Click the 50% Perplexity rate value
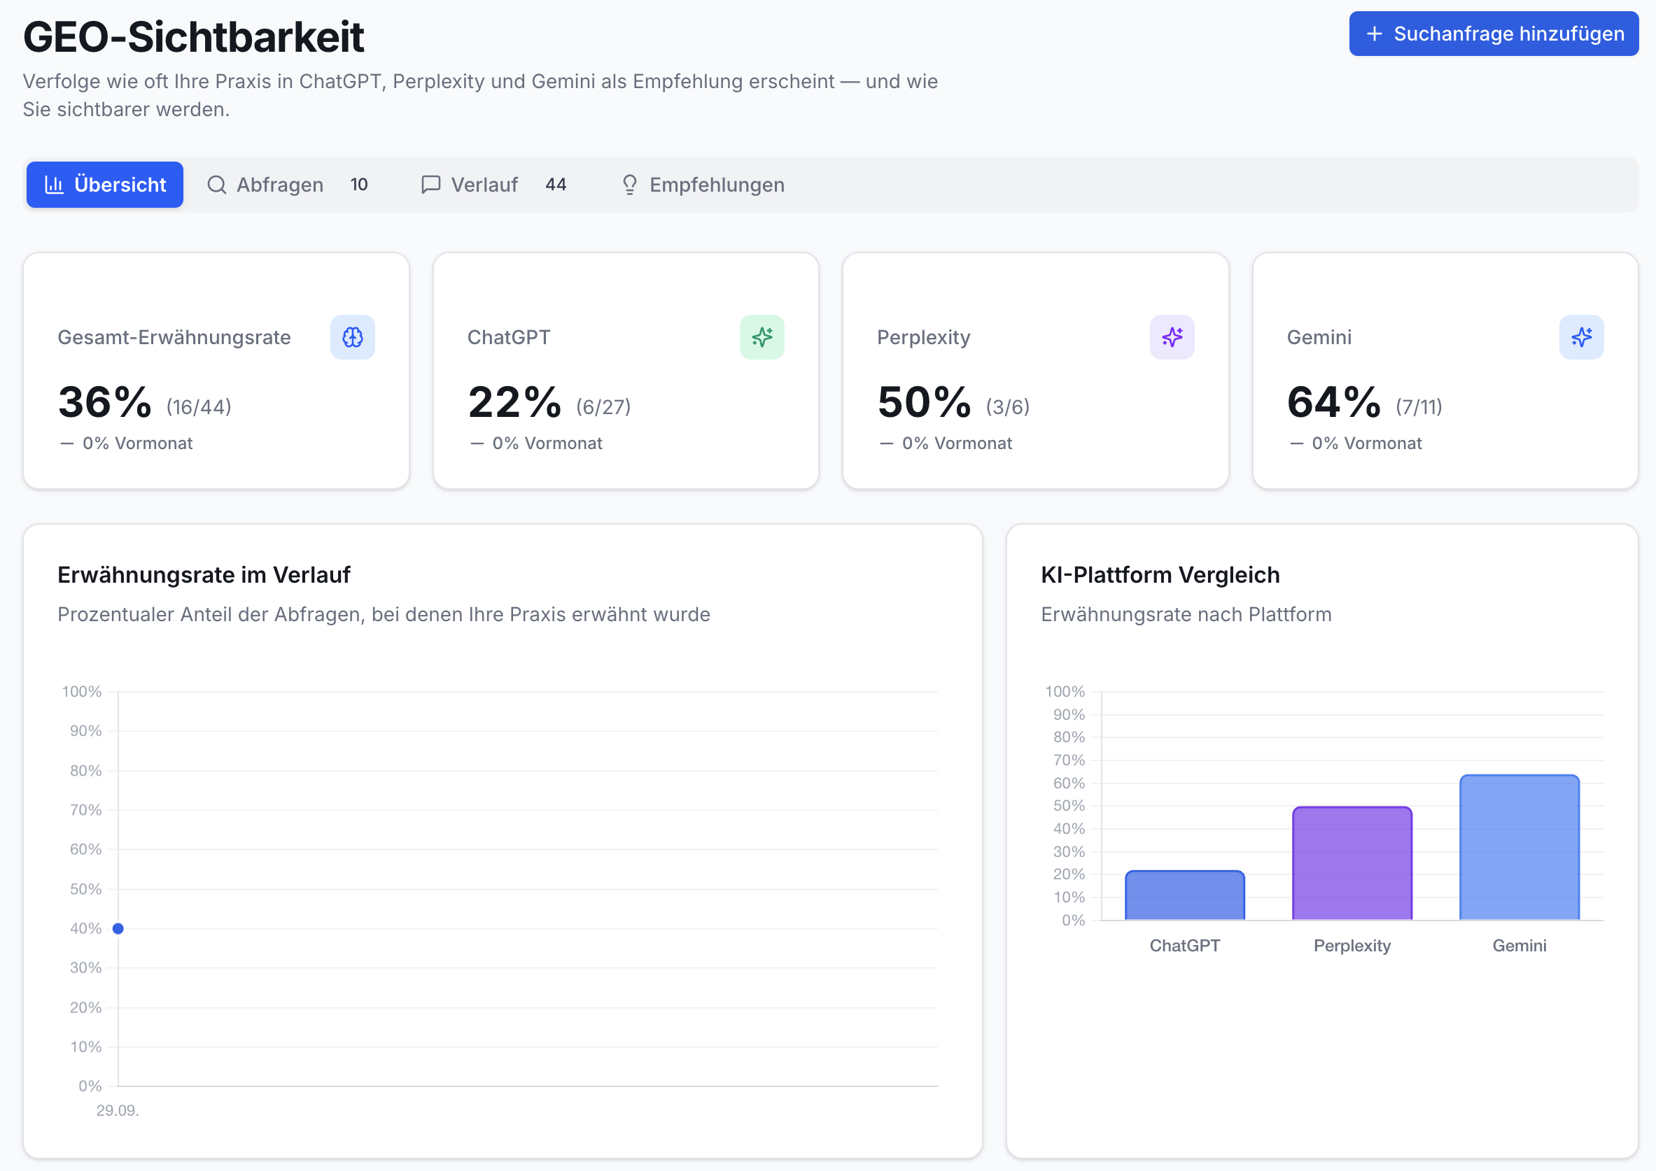This screenshot has width=1656, height=1171. [x=924, y=402]
